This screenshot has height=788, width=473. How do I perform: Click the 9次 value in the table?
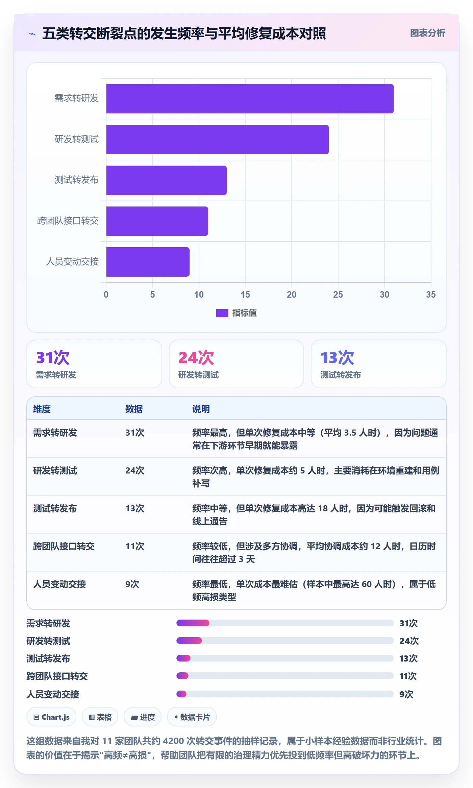pos(132,584)
